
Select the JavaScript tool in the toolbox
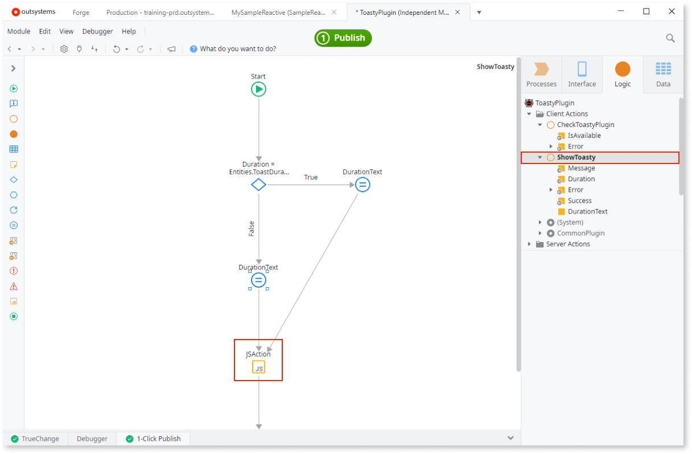tap(13, 301)
